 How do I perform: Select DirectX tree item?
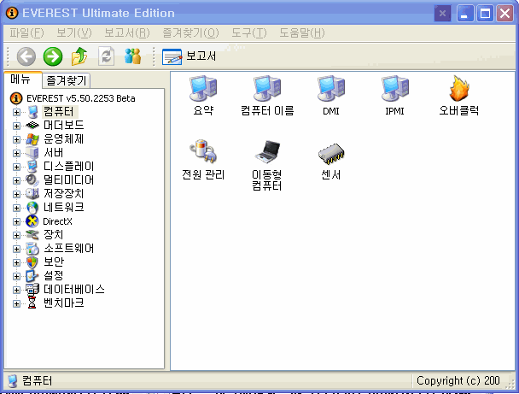coord(57,221)
